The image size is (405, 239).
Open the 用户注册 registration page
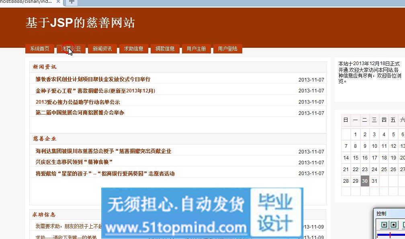pyautogui.click(x=196, y=49)
